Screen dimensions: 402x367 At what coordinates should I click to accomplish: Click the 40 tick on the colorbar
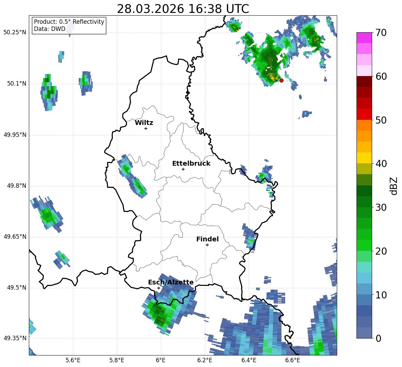tap(381, 164)
